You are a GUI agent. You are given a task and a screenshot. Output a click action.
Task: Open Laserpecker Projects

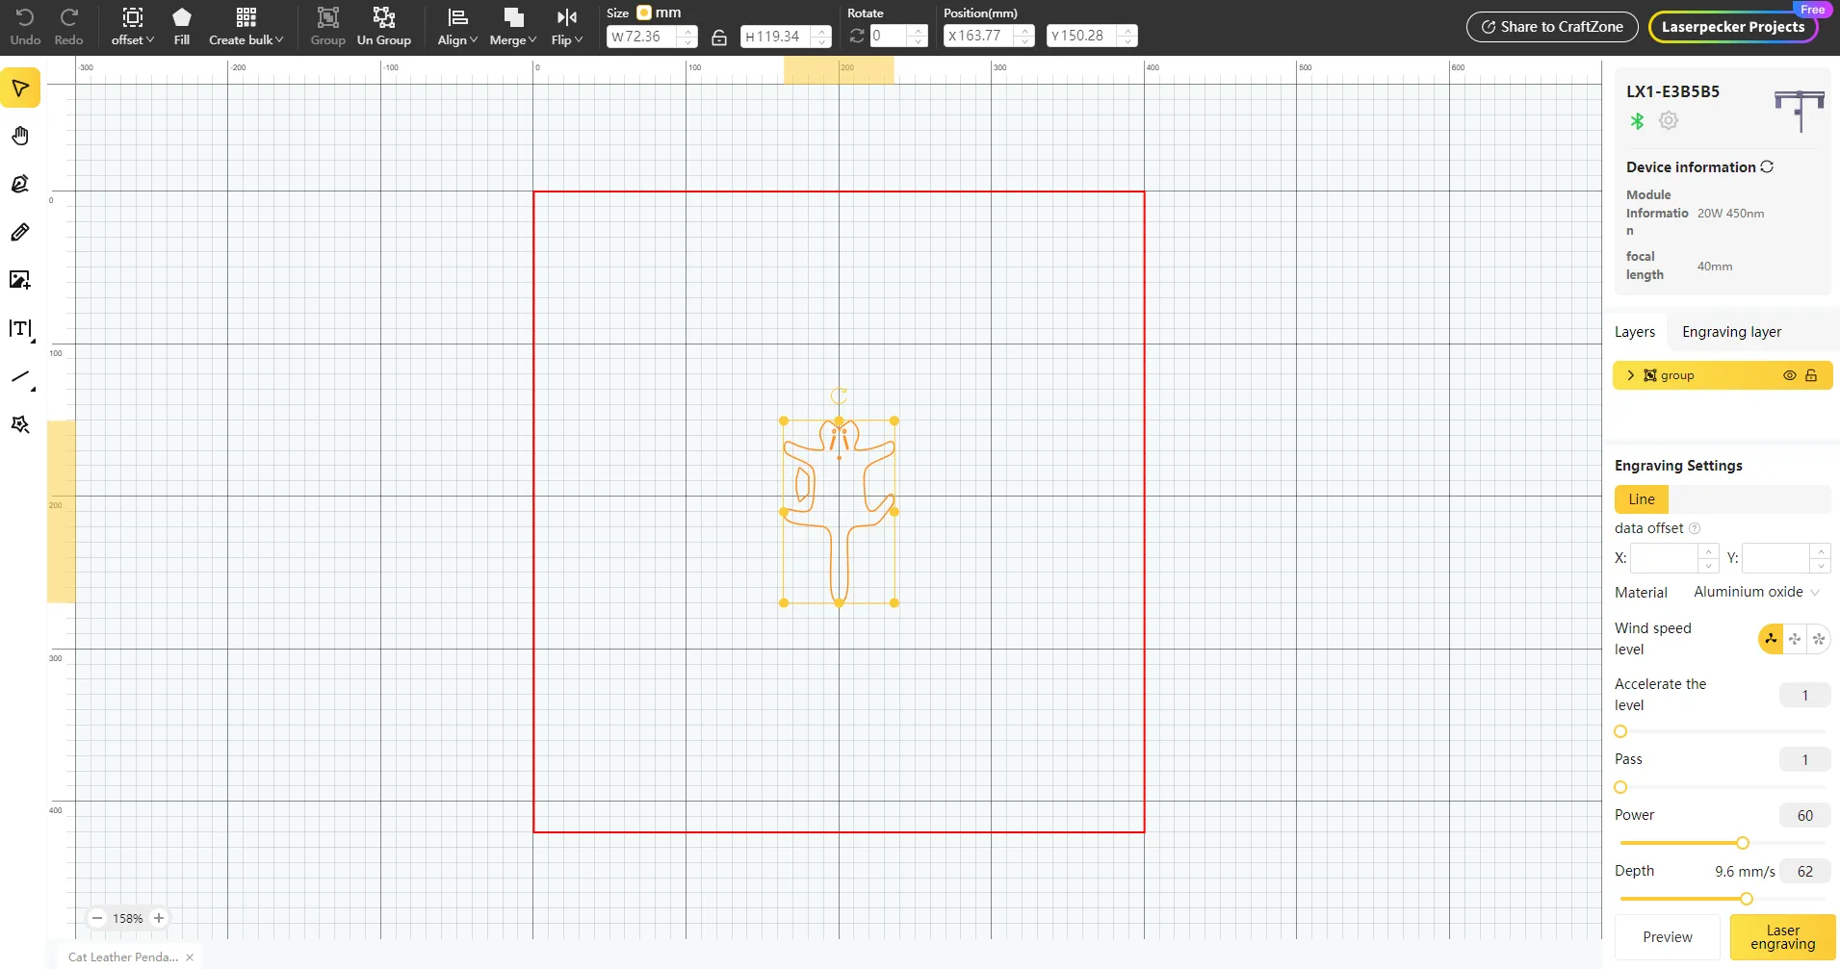(1733, 27)
